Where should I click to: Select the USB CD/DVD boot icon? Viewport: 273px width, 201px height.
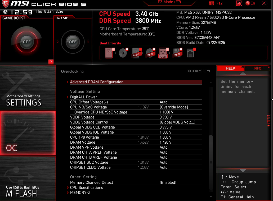tap(150, 53)
